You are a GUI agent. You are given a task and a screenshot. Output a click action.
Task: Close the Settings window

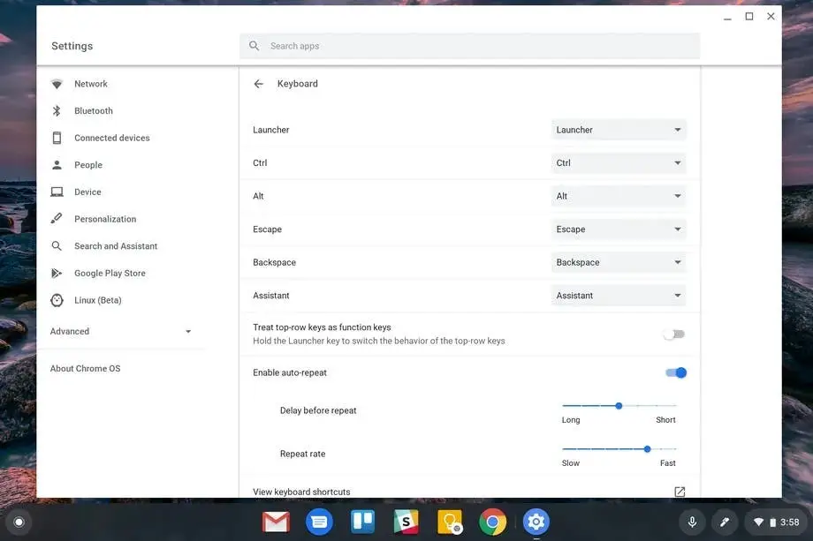pyautogui.click(x=771, y=17)
